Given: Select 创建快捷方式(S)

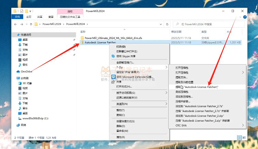Looking at the screenshot, I should point(125,121).
